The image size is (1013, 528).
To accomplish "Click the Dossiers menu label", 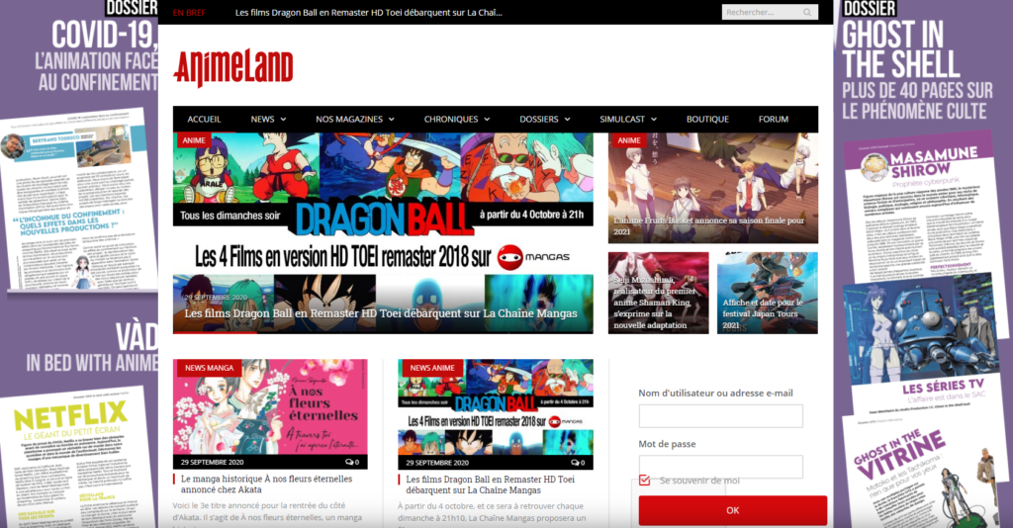I will pyautogui.click(x=539, y=120).
